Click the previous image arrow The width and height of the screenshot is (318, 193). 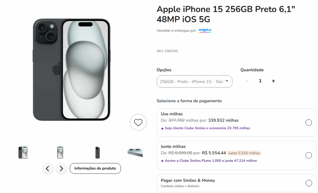tap(48, 168)
